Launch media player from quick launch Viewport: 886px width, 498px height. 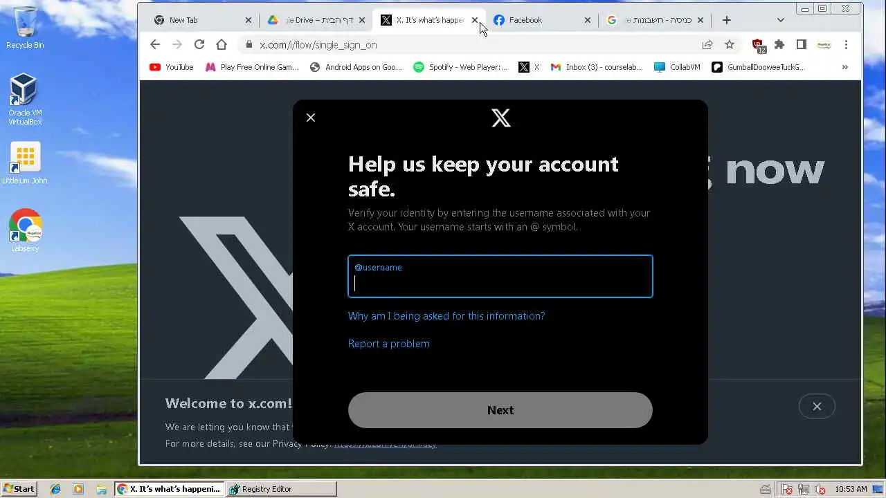(x=78, y=489)
